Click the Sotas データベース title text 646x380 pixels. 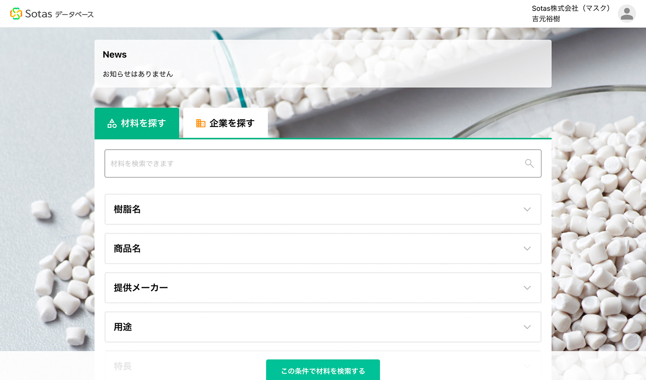pyautogui.click(x=59, y=14)
